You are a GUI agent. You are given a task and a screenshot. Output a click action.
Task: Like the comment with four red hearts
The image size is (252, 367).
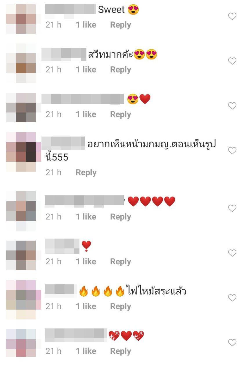(x=232, y=208)
